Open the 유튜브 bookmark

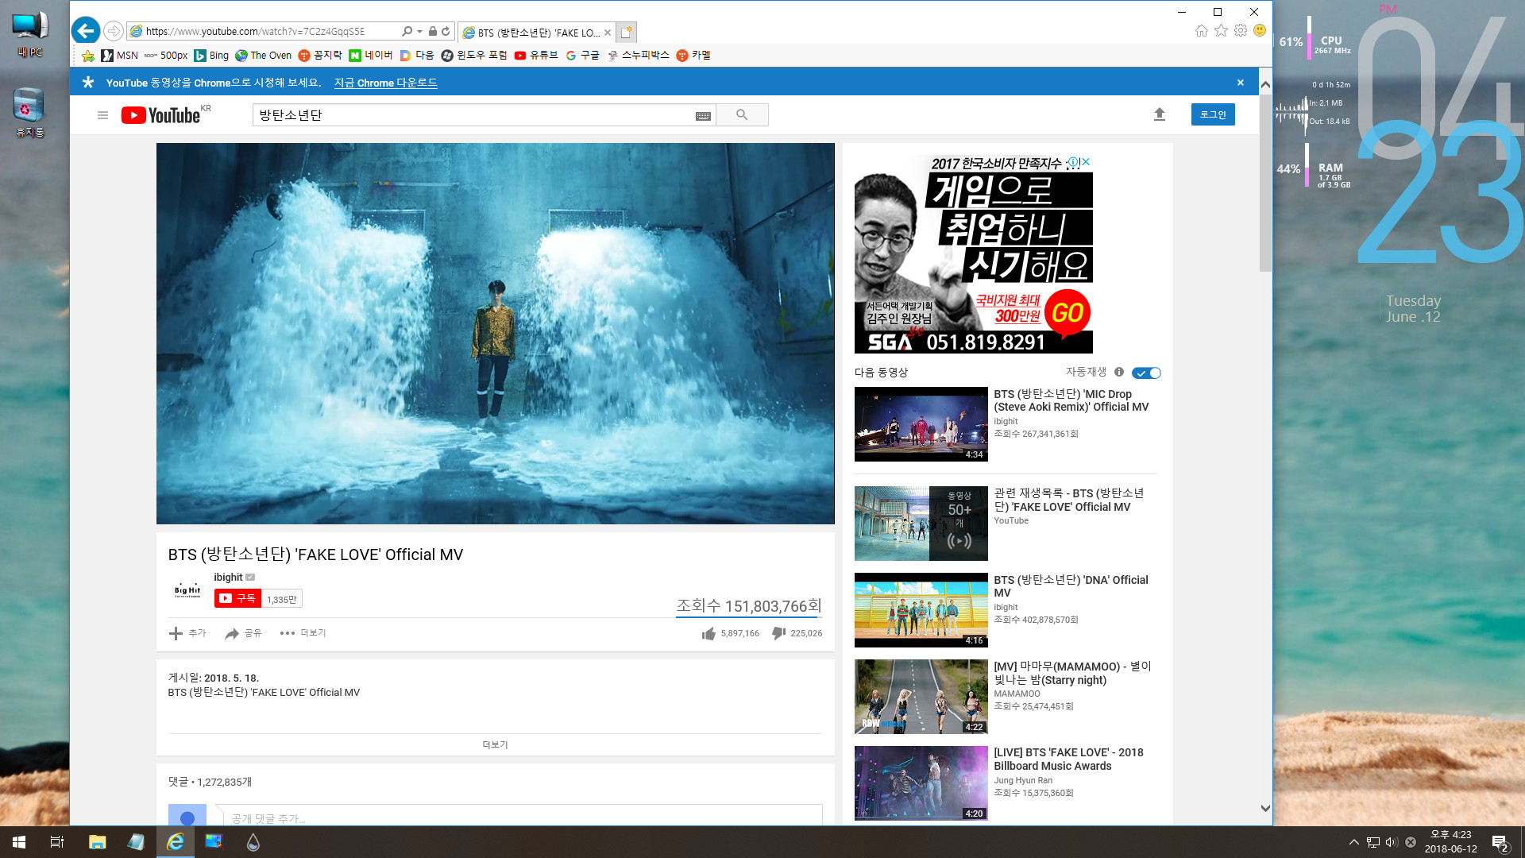coord(536,56)
